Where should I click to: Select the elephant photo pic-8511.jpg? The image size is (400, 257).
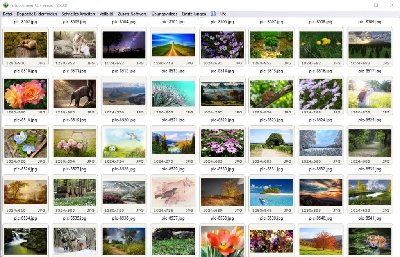[74, 95]
